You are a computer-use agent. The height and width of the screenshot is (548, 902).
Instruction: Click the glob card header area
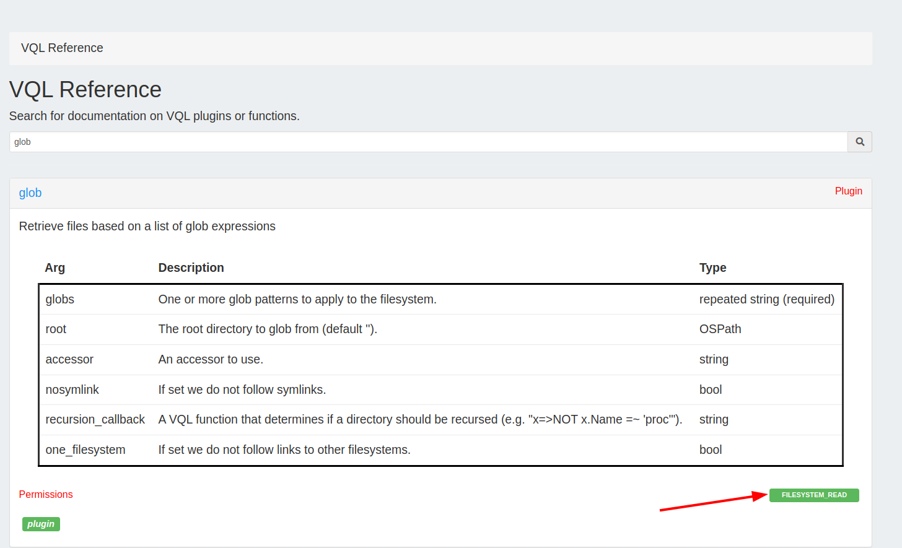click(434, 193)
